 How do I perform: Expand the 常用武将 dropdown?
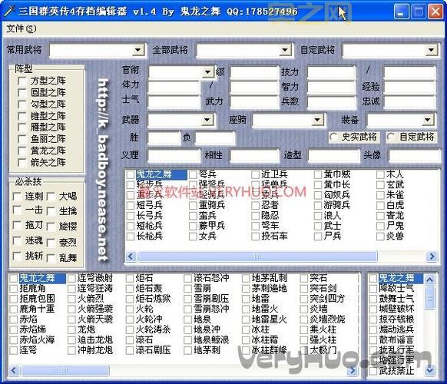[x=138, y=50]
